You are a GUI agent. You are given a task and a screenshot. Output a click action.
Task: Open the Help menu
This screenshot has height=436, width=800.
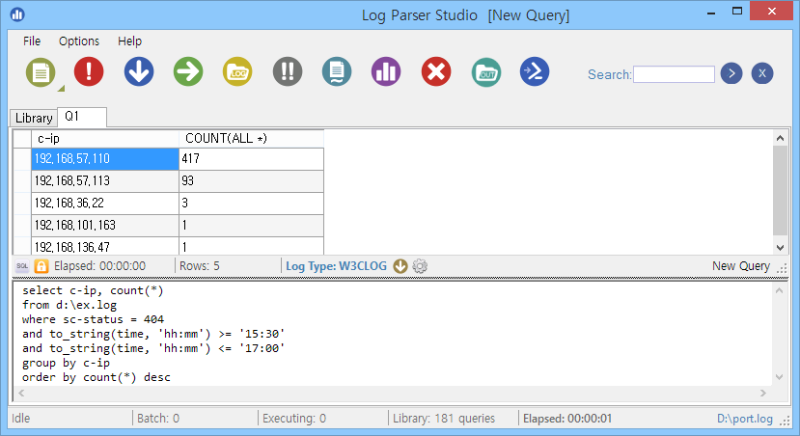click(x=129, y=41)
